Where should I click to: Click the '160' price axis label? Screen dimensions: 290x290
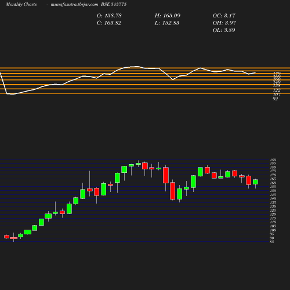(273, 183)
